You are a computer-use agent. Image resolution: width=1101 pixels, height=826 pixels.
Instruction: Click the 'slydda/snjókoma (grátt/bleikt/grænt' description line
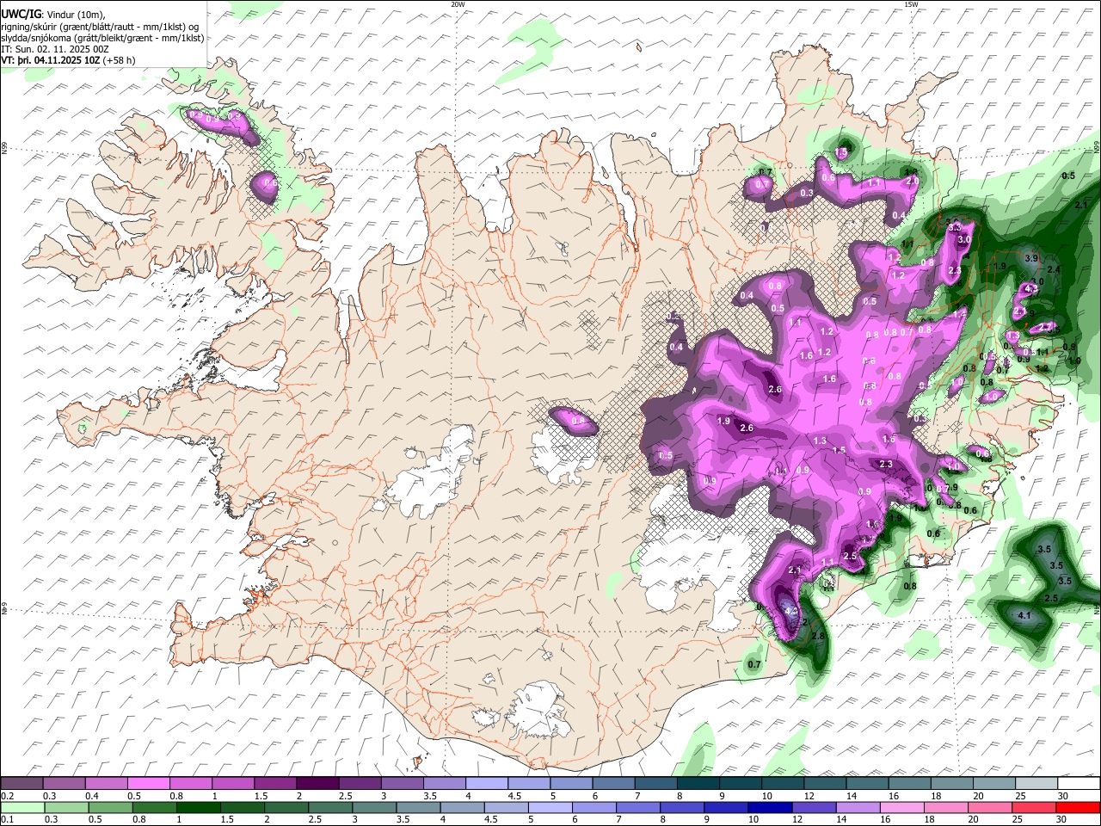click(103, 38)
